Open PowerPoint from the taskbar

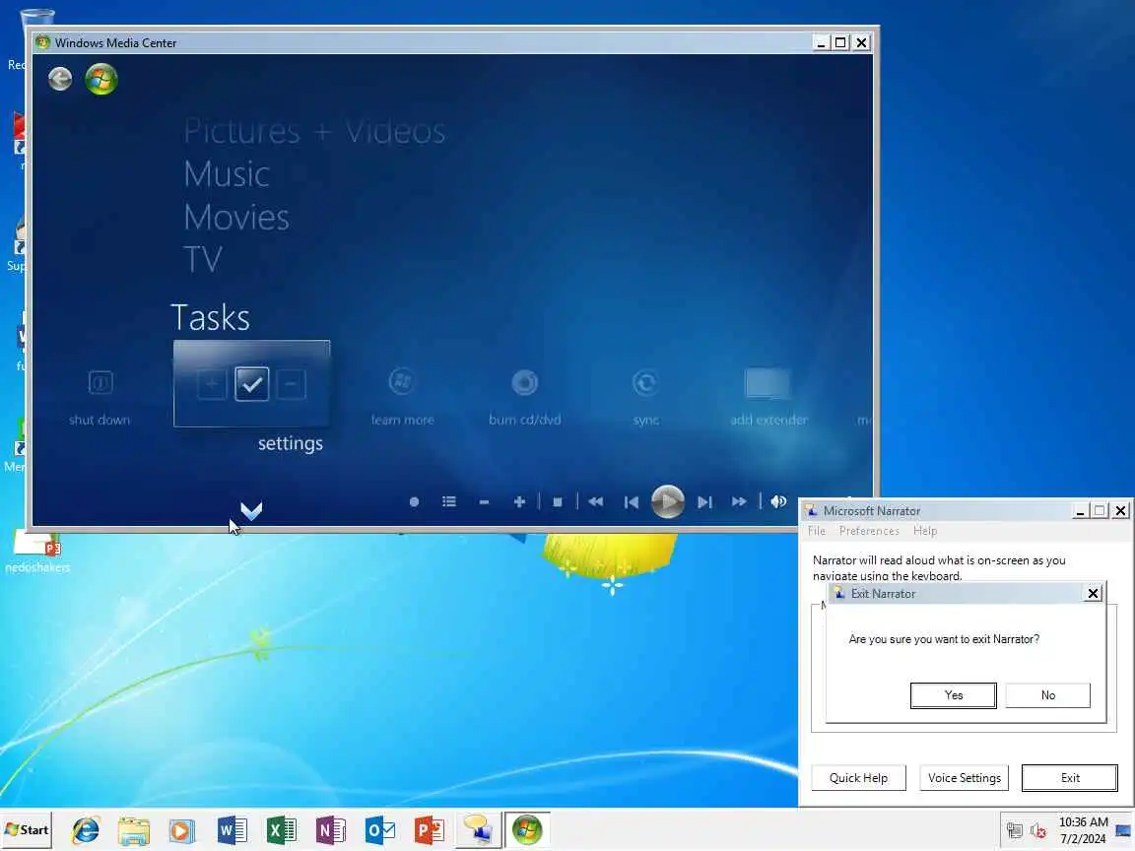pyautogui.click(x=429, y=830)
